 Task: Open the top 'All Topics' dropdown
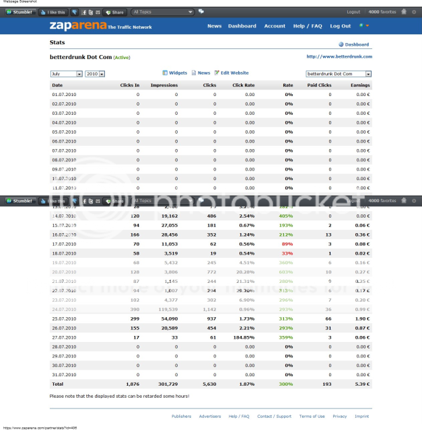(162, 12)
